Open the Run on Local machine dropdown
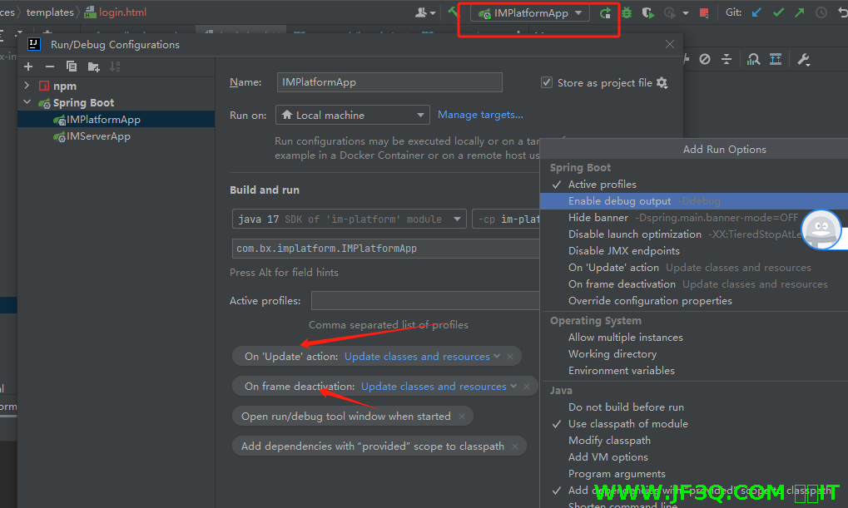The height and width of the screenshot is (508, 848). click(x=352, y=116)
